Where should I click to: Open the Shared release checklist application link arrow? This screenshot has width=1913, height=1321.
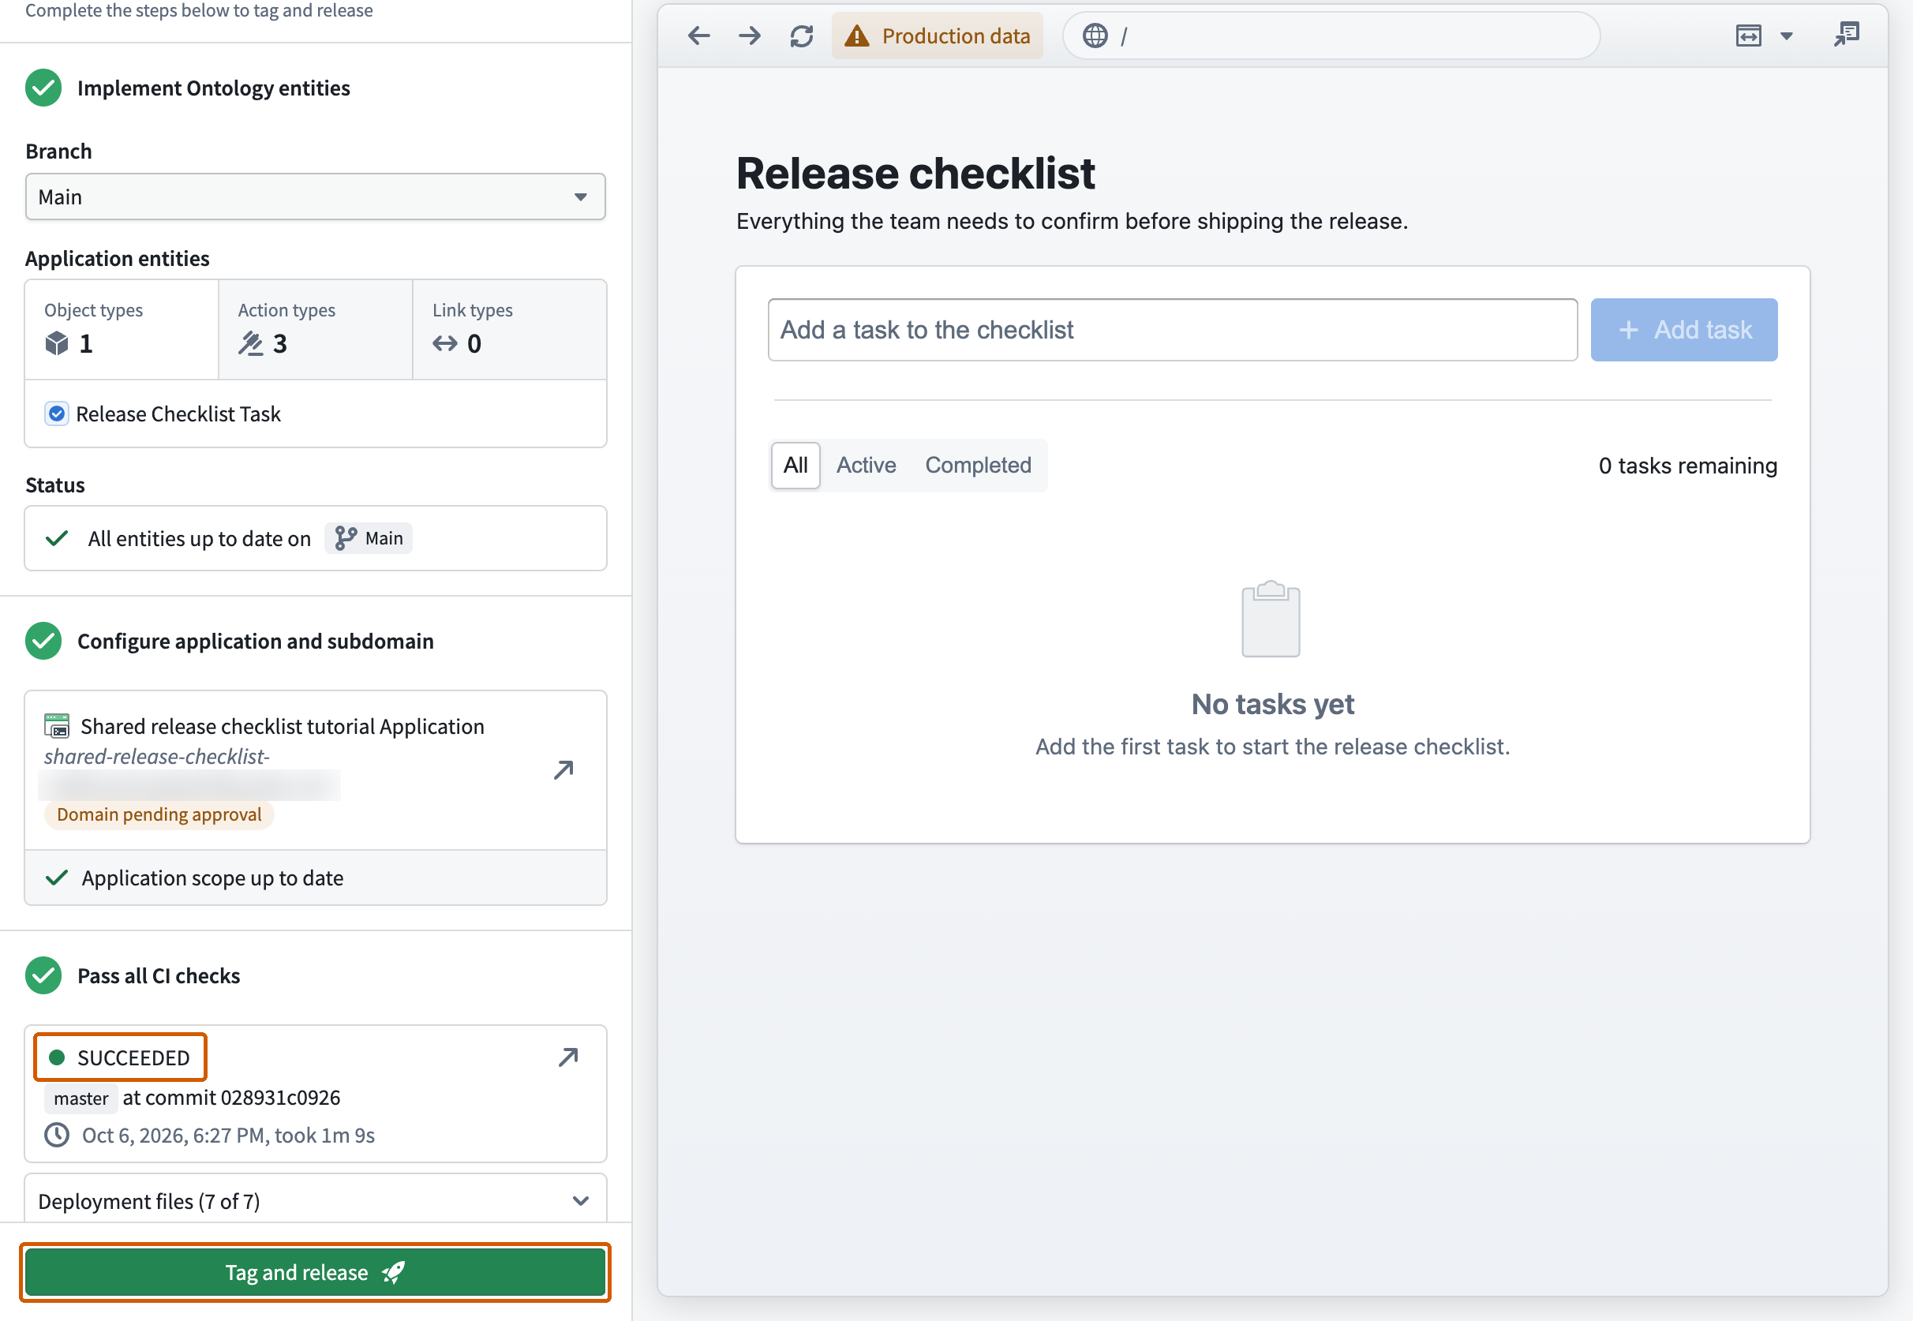coord(563,769)
